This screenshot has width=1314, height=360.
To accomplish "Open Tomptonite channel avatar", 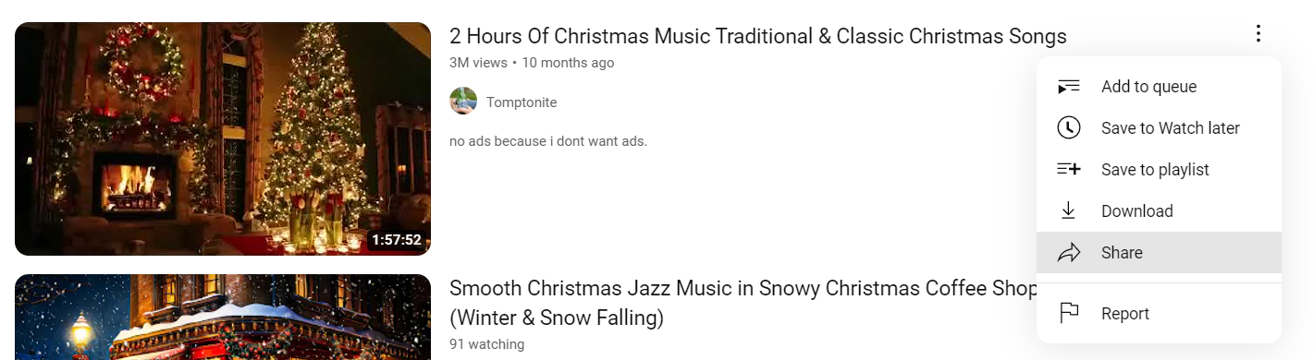I will coord(463,102).
